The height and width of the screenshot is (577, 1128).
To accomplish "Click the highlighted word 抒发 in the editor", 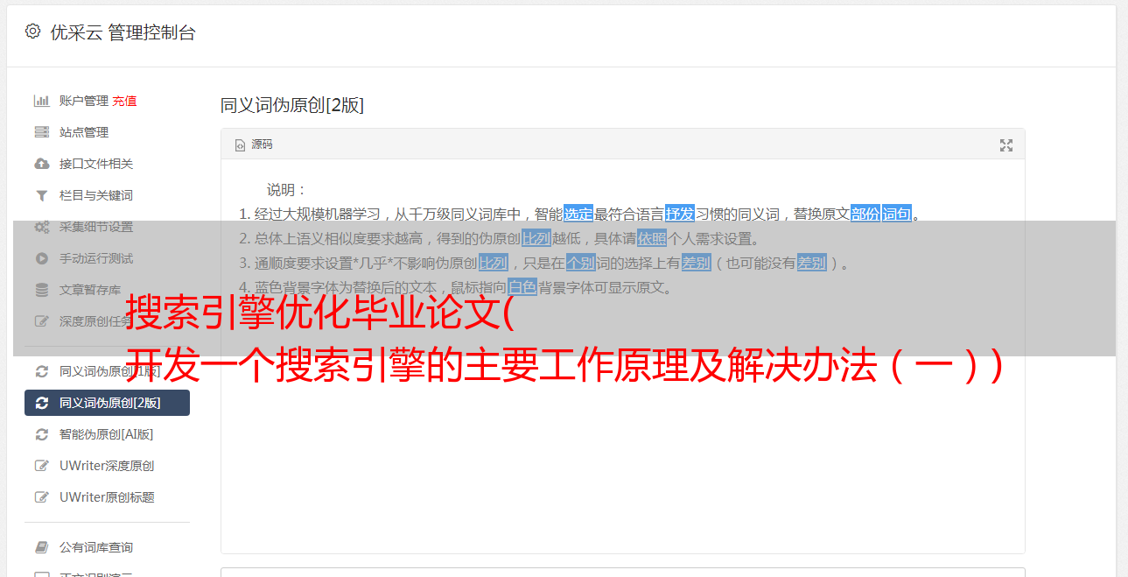I will pyautogui.click(x=680, y=214).
